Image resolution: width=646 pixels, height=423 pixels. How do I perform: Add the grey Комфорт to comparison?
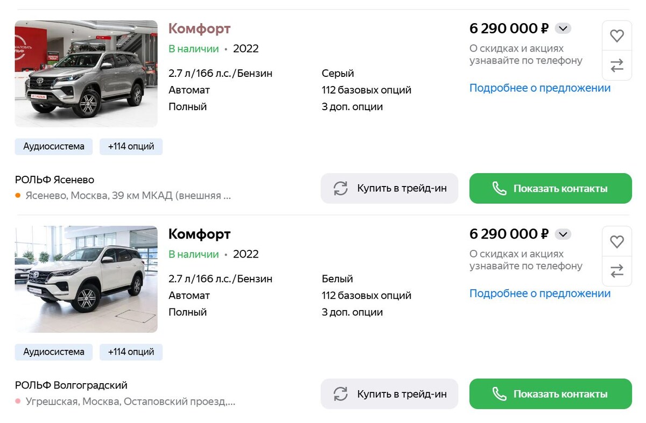point(617,64)
